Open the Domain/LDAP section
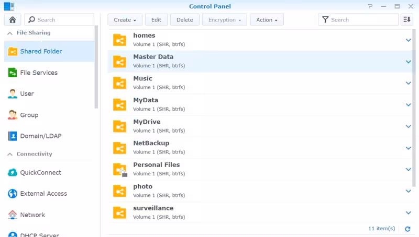Screen dimensions: 419x237 pyautogui.click(x=40, y=136)
